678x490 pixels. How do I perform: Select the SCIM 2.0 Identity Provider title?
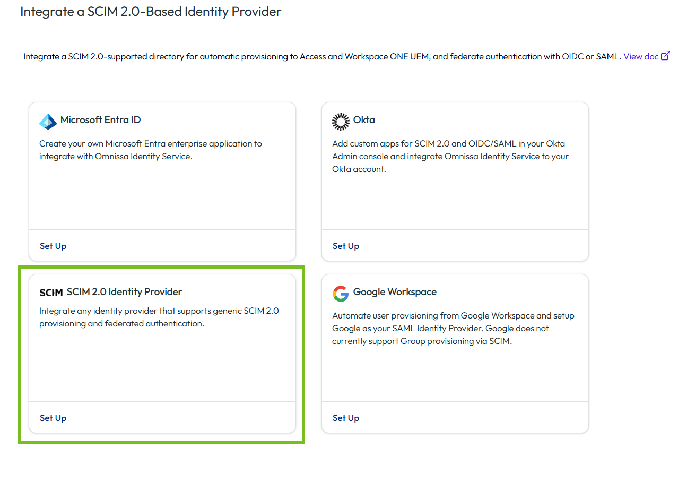coord(124,292)
